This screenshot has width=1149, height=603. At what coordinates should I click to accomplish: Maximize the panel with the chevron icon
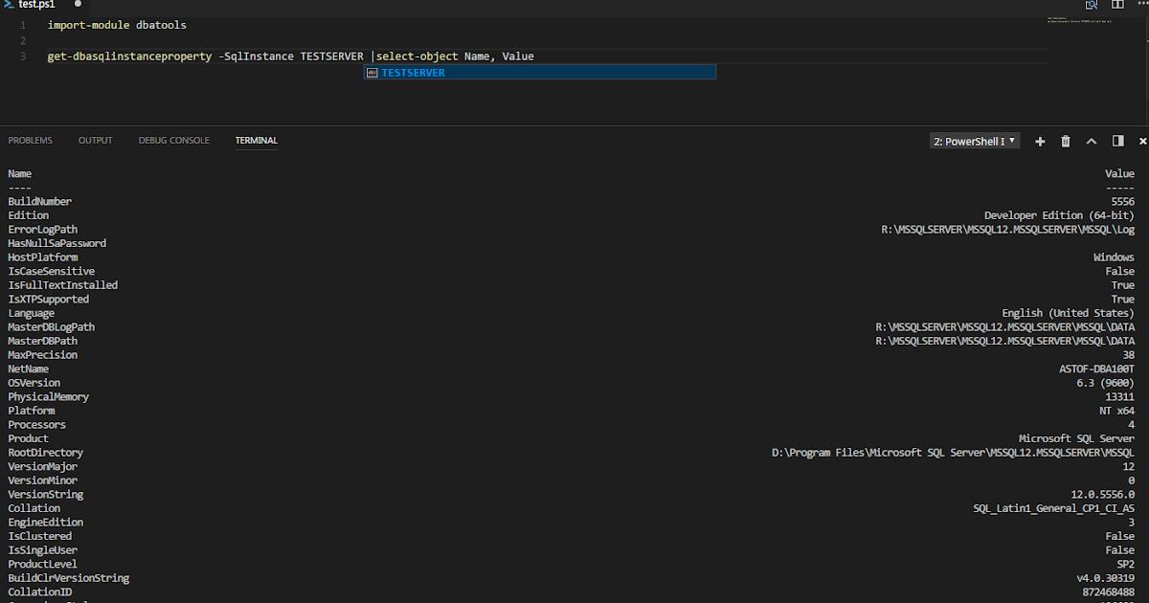[1092, 141]
